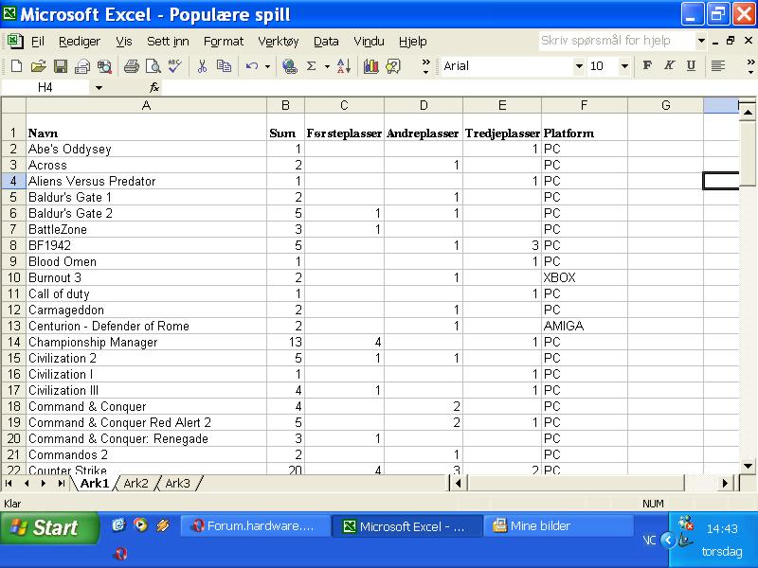
Task: Select the 'XBOX' platform cell
Action: [x=585, y=277]
